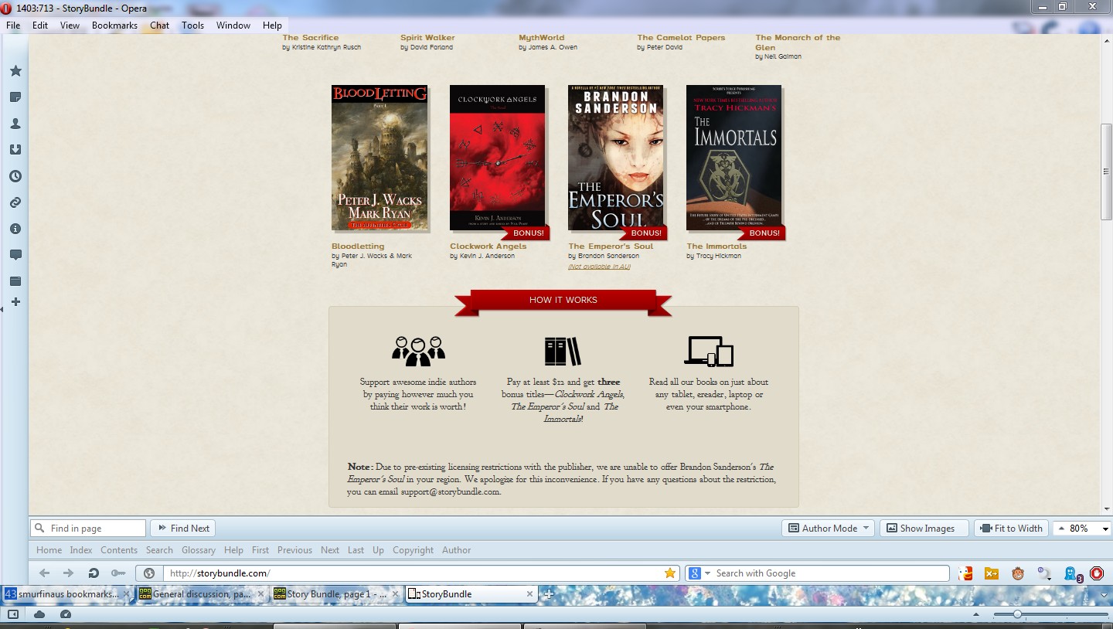Open the Window menu
Screen dimensions: 1113x629
point(233,25)
